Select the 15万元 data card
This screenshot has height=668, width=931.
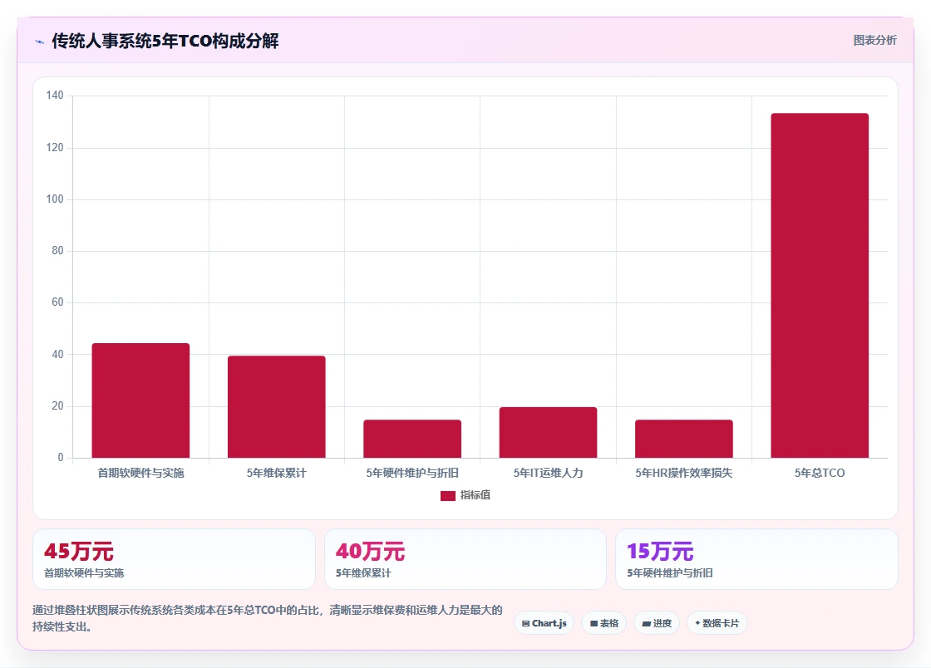pyautogui.click(x=756, y=559)
